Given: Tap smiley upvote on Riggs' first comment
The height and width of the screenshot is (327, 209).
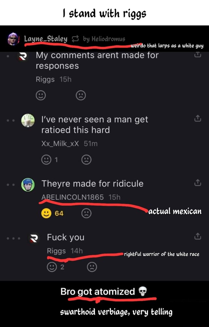Looking at the screenshot, I should tap(41, 96).
